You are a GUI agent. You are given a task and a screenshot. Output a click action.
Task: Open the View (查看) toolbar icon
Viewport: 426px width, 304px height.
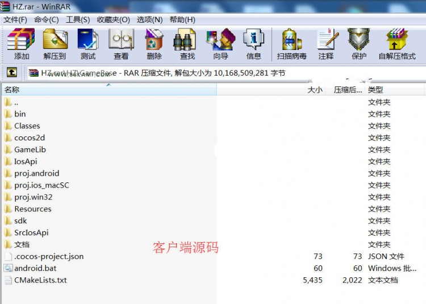pos(121,40)
